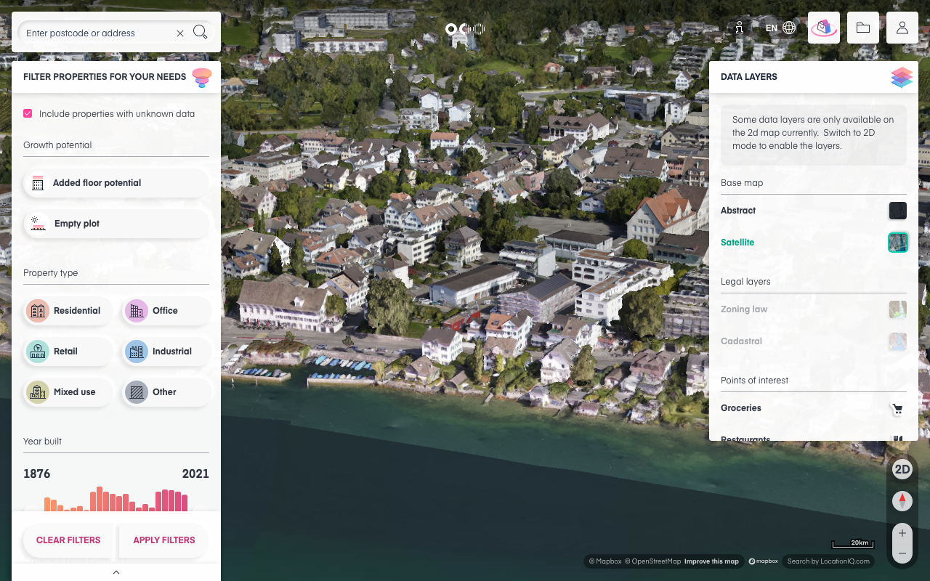The image size is (930, 581).
Task: Toggle Include properties with unknown data
Action: coord(28,113)
